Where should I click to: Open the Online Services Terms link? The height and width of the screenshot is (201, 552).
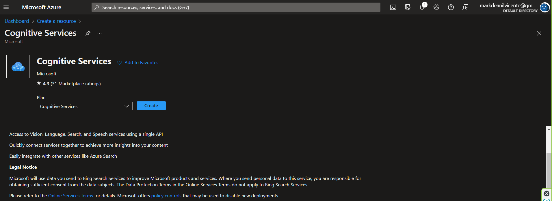(x=70, y=196)
